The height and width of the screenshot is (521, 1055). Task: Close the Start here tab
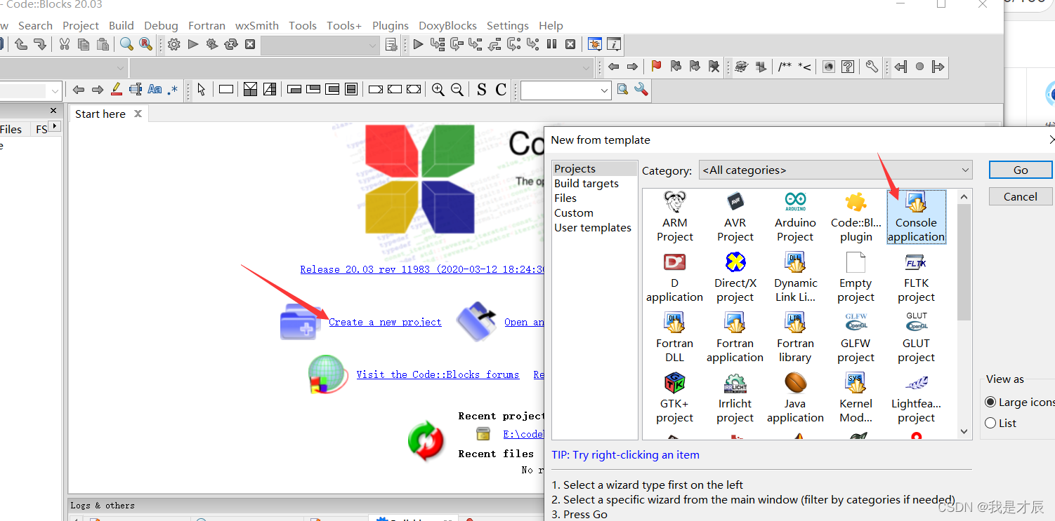tap(138, 114)
